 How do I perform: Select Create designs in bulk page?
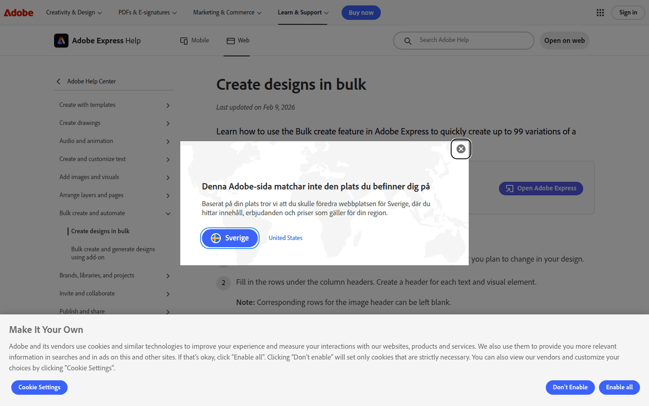100,231
